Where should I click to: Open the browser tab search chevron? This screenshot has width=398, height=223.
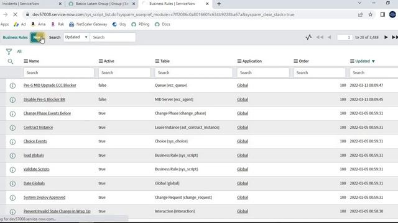point(359,3)
